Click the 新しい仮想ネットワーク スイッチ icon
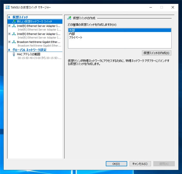This screenshot has width=182, height=174. [14, 21]
